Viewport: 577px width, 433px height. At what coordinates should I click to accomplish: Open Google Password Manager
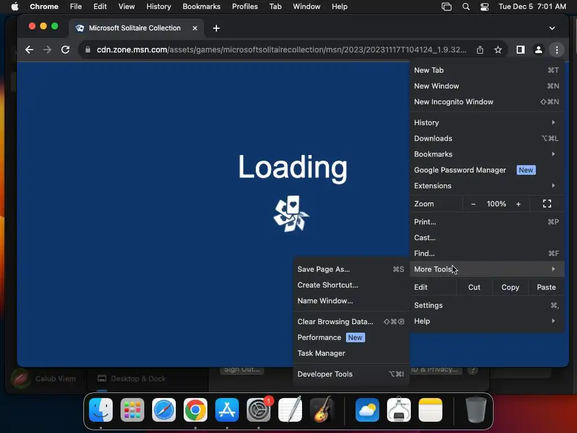pyautogui.click(x=486, y=170)
